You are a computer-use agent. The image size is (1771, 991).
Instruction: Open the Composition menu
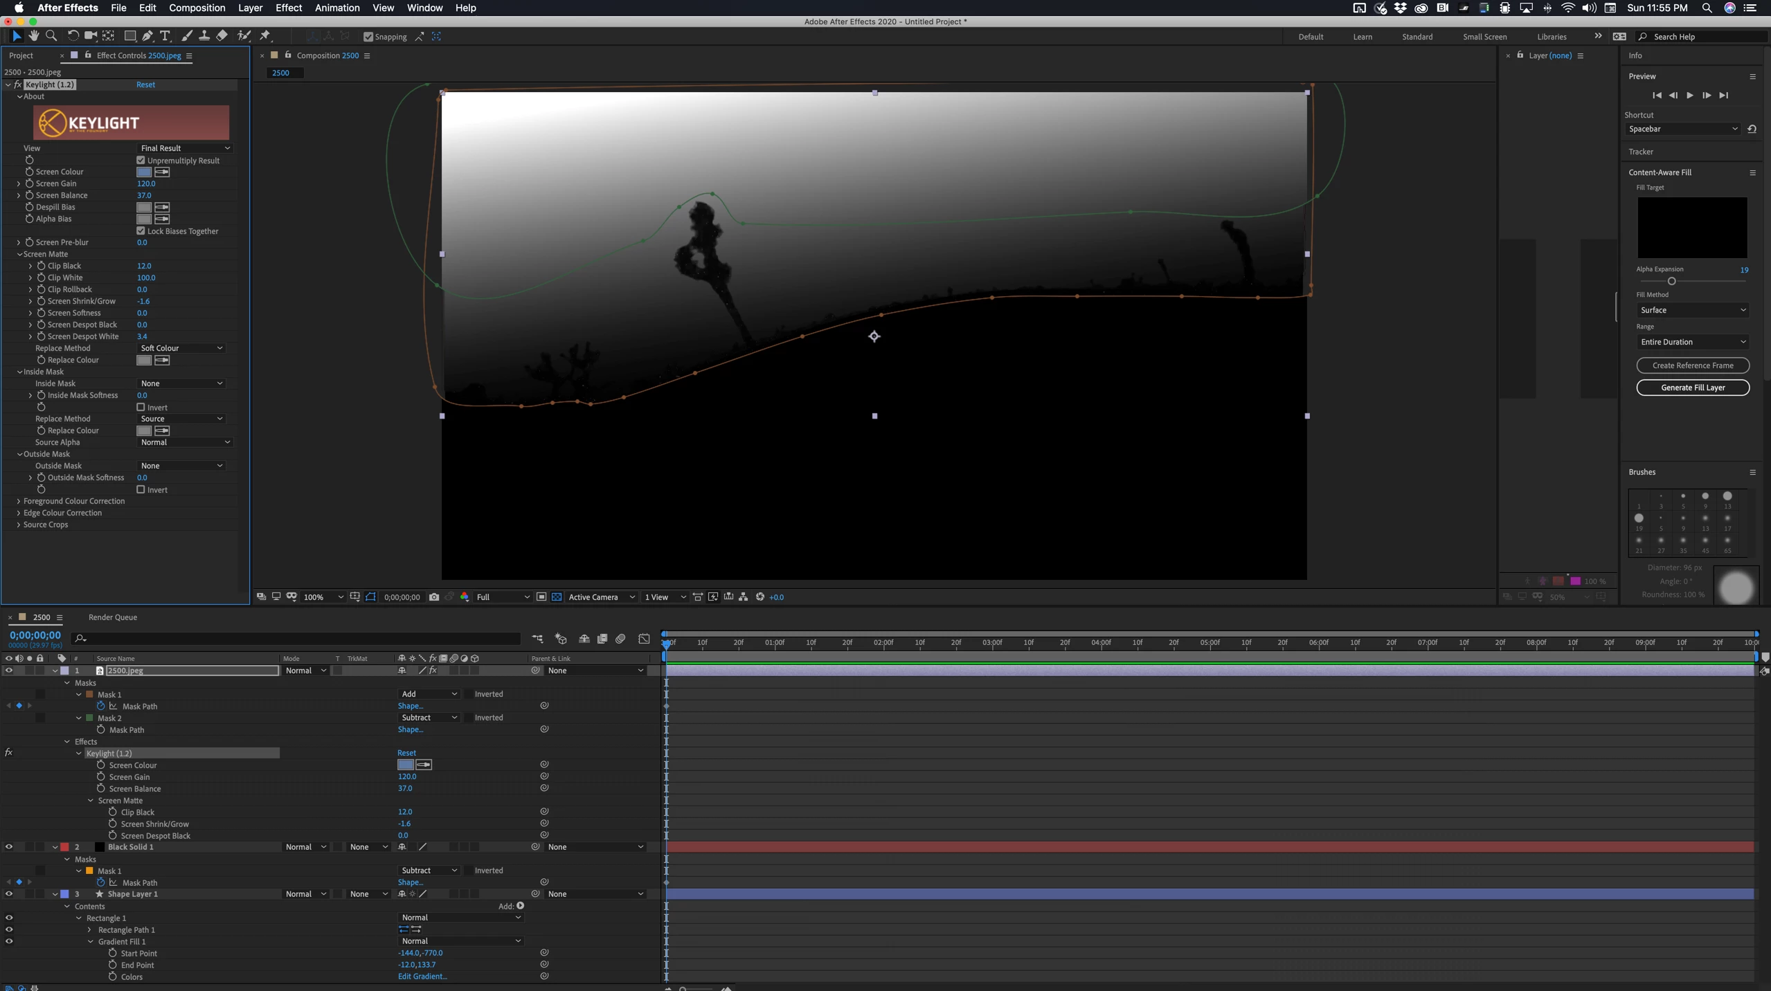[x=197, y=8]
